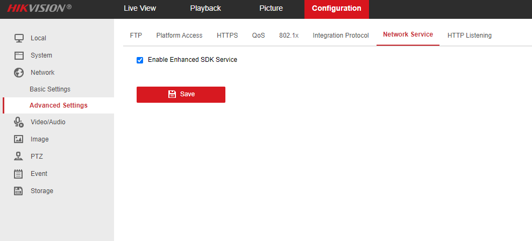Go to the Live View menu
Screen dimensions: 532x241
[139, 9]
